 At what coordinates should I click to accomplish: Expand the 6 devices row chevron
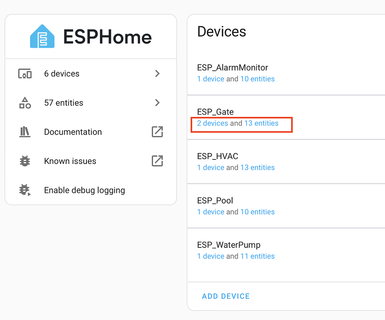[x=157, y=73]
